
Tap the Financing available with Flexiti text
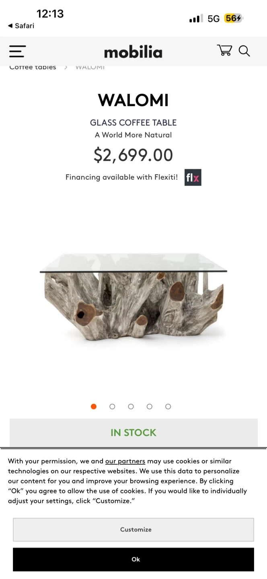click(121, 177)
